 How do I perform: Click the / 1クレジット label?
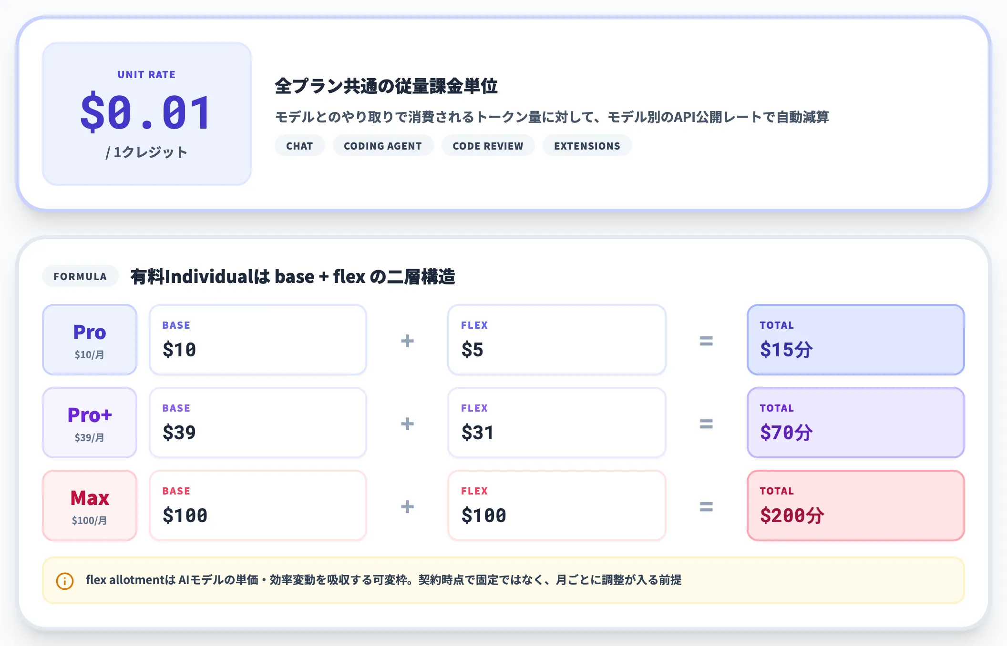[x=147, y=152]
